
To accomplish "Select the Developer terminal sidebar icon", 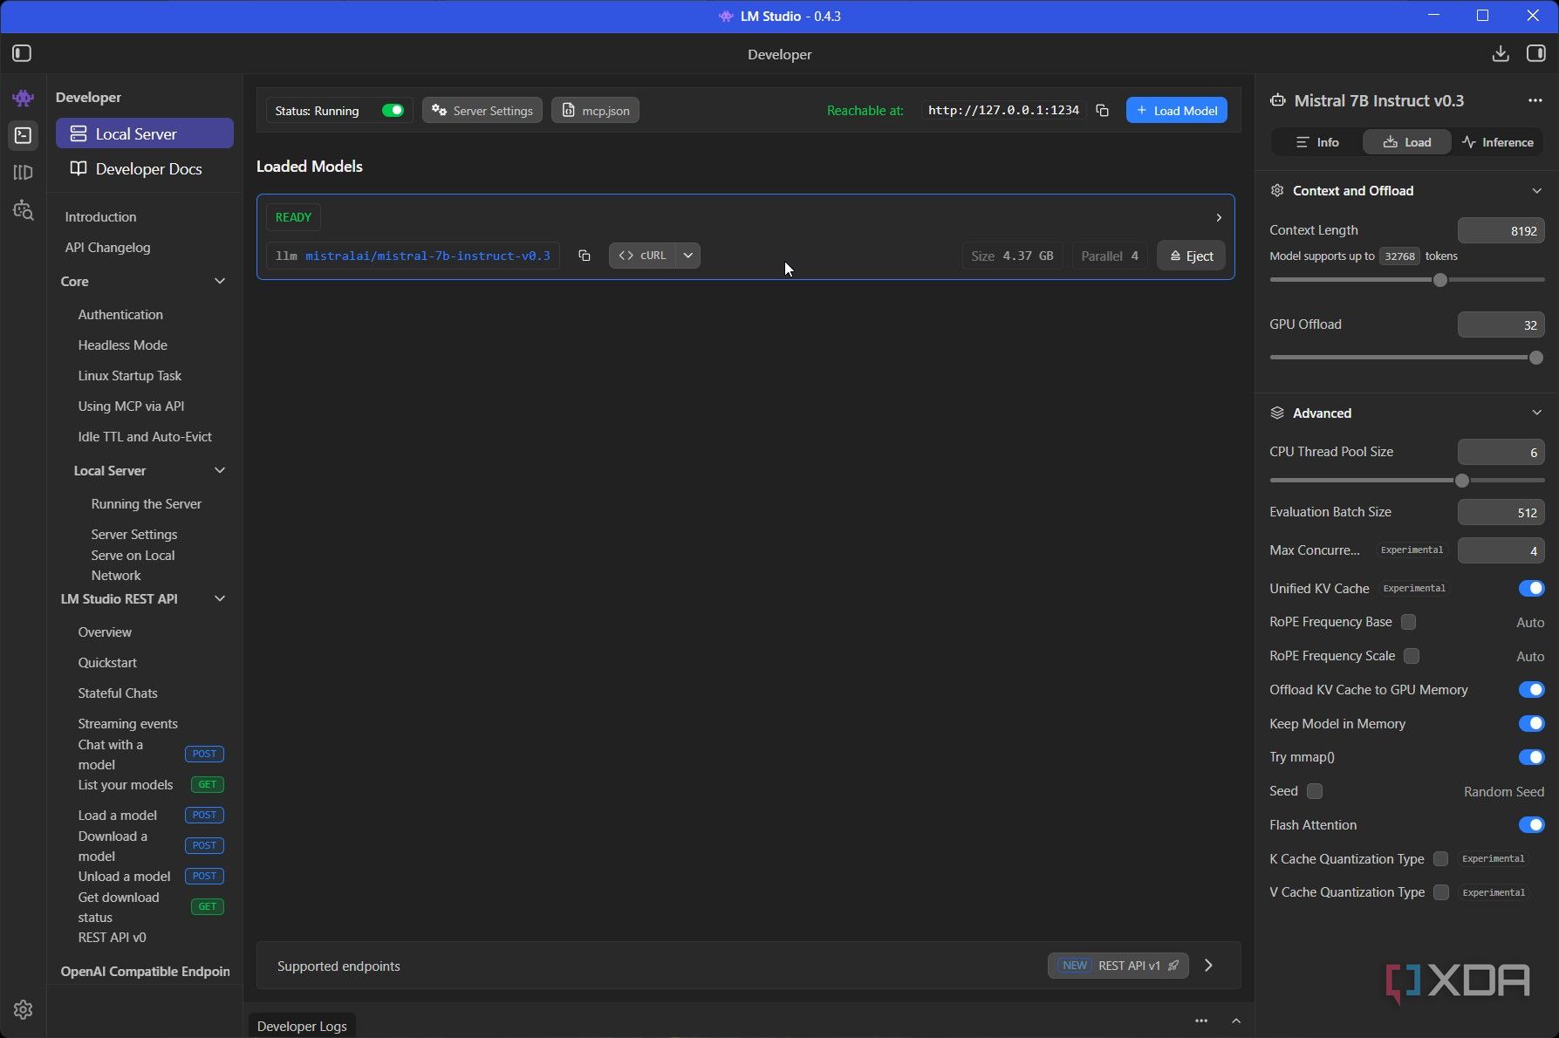I will [24, 135].
